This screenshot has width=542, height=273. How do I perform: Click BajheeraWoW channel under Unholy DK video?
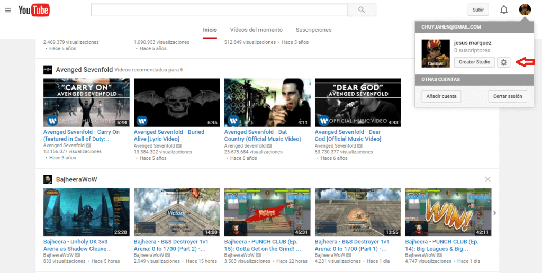coord(58,255)
